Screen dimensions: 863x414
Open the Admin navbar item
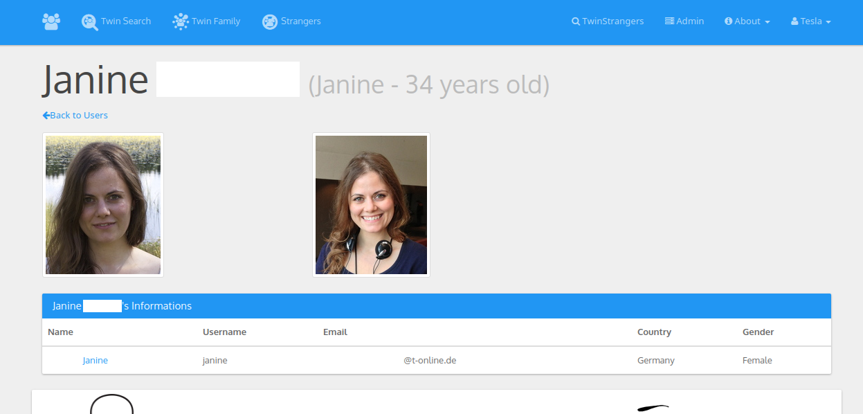tap(684, 21)
